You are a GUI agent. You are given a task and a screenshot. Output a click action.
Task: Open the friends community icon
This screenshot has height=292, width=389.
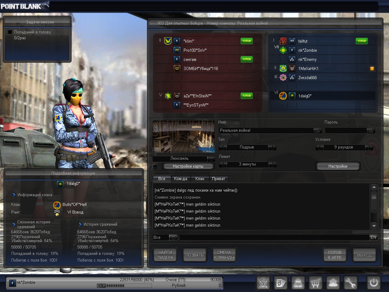click(333, 283)
